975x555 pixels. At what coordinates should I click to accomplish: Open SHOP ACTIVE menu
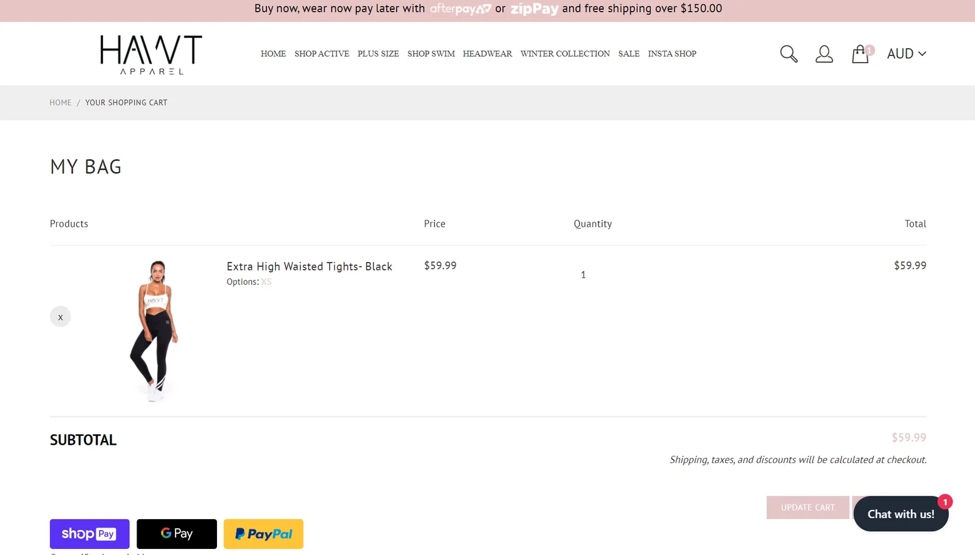coord(322,54)
